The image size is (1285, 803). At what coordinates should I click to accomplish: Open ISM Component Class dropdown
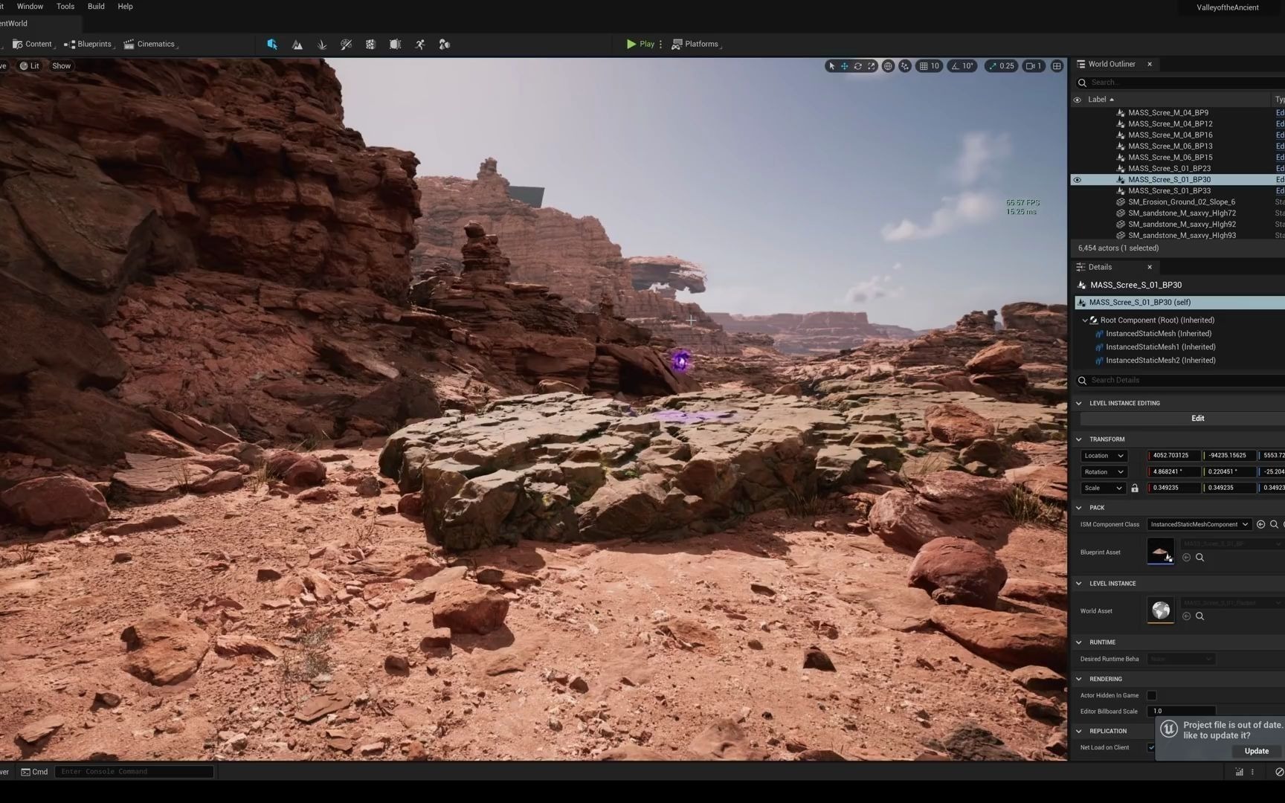1199,525
